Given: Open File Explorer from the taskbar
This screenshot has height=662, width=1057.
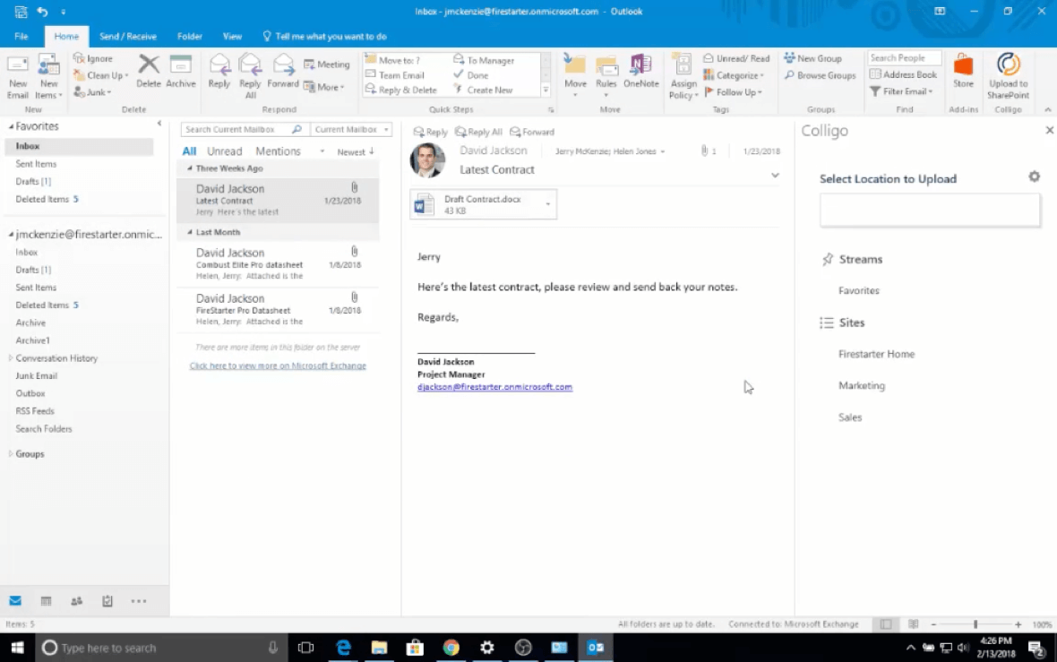Looking at the screenshot, I should pos(380,648).
